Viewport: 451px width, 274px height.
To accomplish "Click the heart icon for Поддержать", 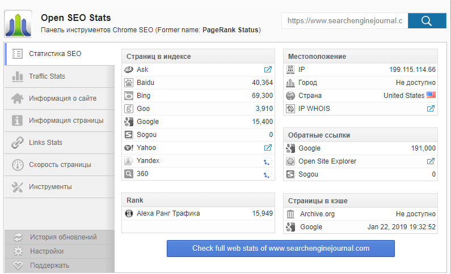I will pos(18,266).
